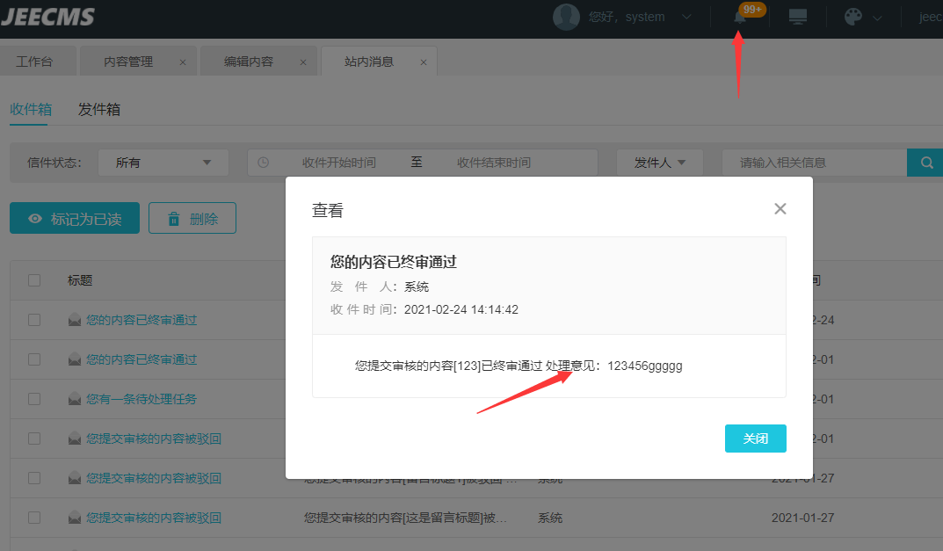Click the 收件结束时间 end date field
The image size is (943, 551).
point(494,163)
